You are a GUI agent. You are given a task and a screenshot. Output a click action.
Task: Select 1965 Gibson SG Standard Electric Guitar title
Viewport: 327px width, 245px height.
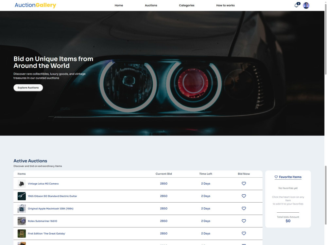52,196
